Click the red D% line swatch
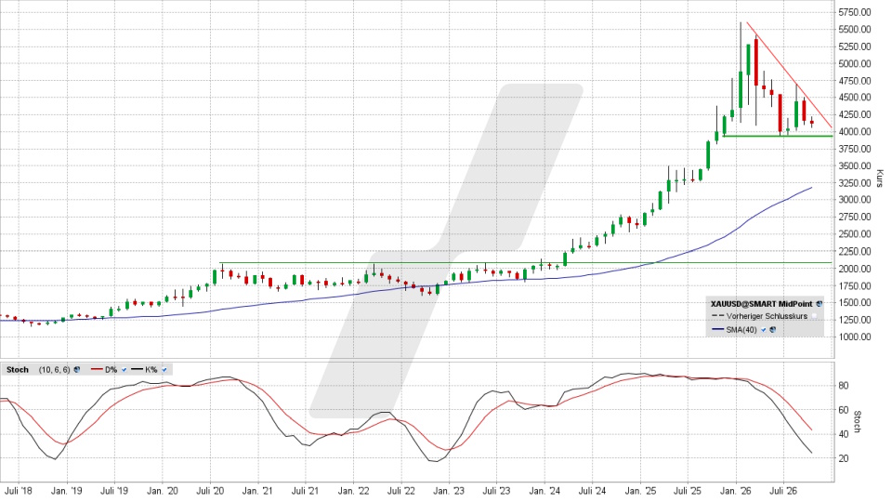 [x=97, y=369]
